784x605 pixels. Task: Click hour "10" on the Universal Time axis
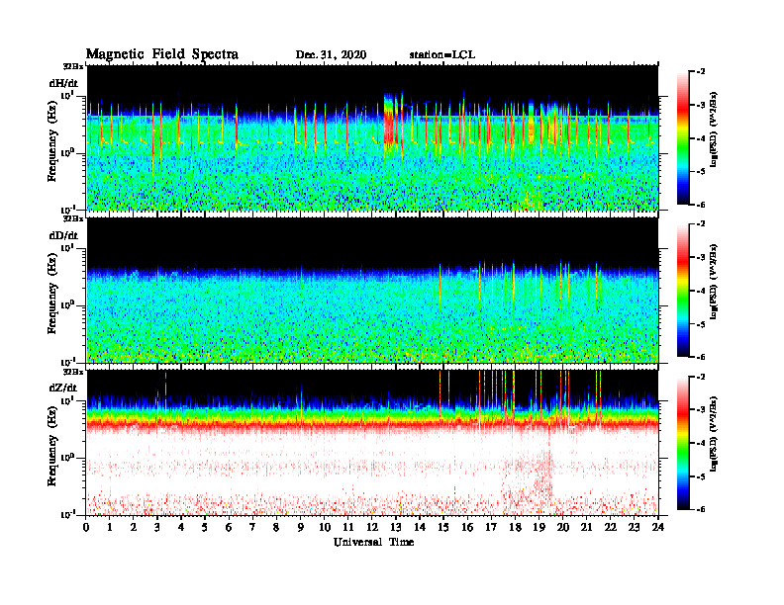325,527
